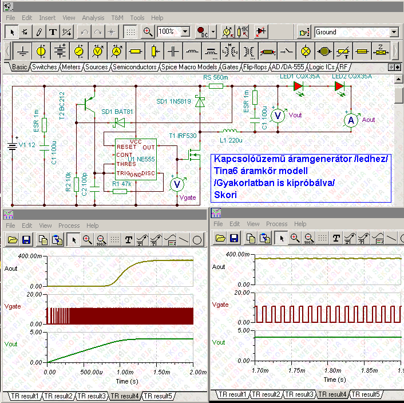Toggle grid in right graph window toolbar

(322, 238)
